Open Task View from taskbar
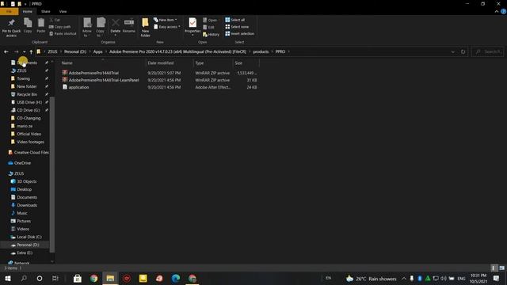The height and width of the screenshot is (285, 507). coord(55,278)
